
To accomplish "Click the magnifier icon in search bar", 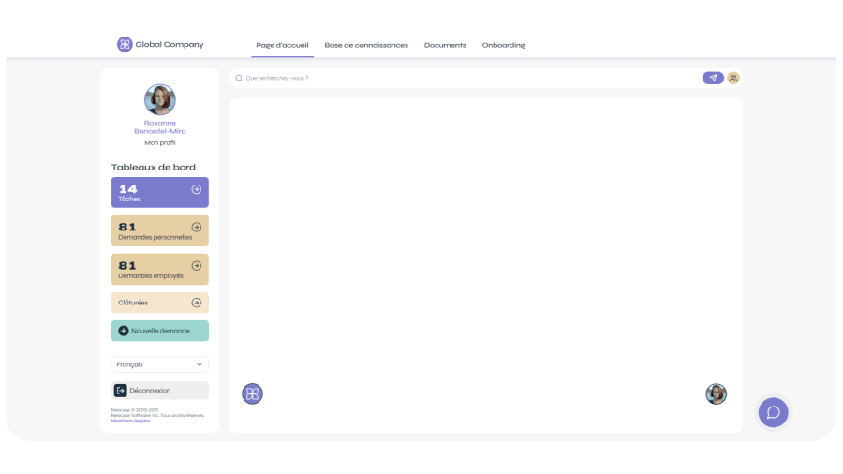I will point(239,78).
